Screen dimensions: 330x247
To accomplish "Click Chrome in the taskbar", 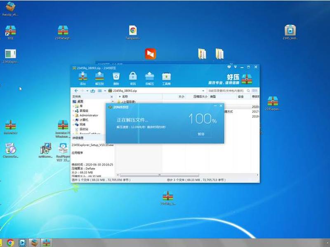I will [x=10, y=243].
